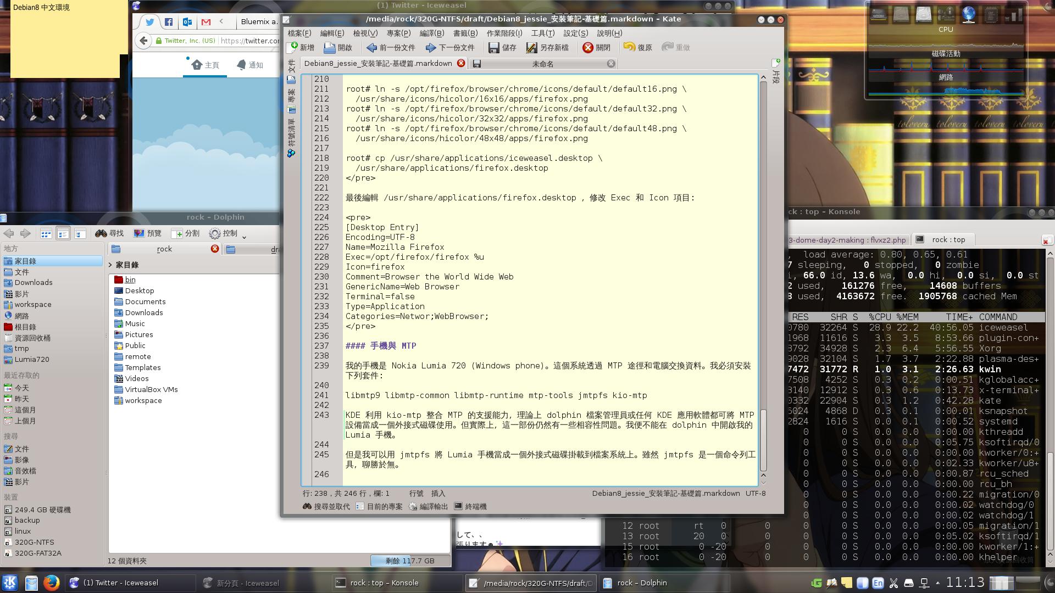This screenshot has width=1055, height=593.
Task: Select the 320G-NTFS device in Dolphin
Action: [34, 542]
